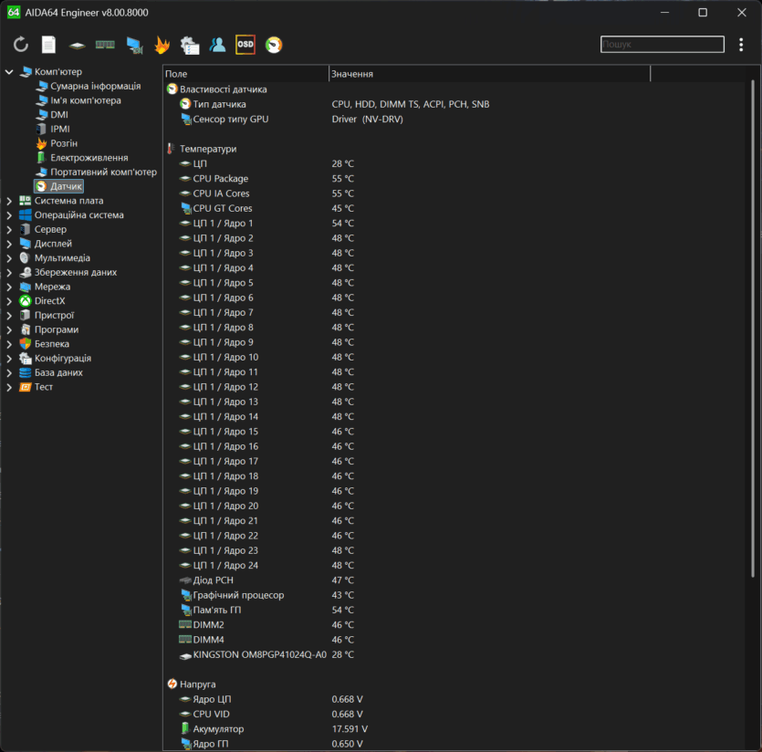Click the Refresh toolbar icon
The height and width of the screenshot is (752, 762).
pyautogui.click(x=21, y=45)
